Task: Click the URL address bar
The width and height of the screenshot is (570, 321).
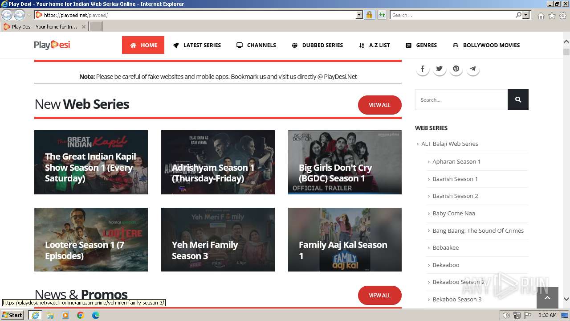Action: coord(199,15)
